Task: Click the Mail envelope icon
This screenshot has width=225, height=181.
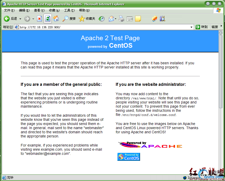Action: 111,19
